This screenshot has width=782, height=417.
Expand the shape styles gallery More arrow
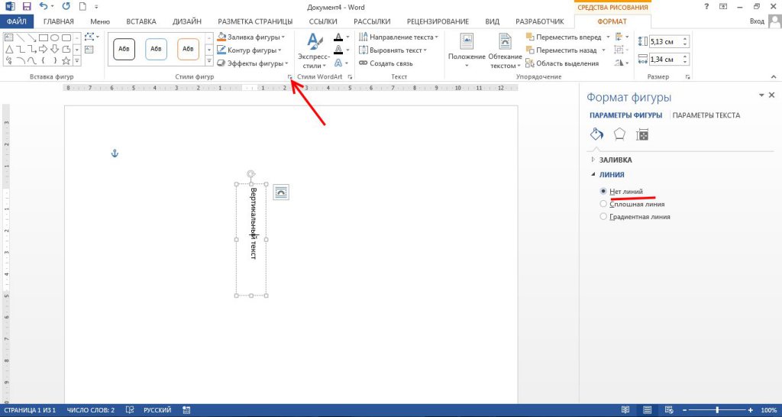(x=209, y=61)
